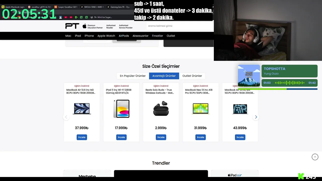Click the Yung Ouzo album cover art
Viewport: 322px width, 181px height.
pyautogui.click(x=249, y=76)
